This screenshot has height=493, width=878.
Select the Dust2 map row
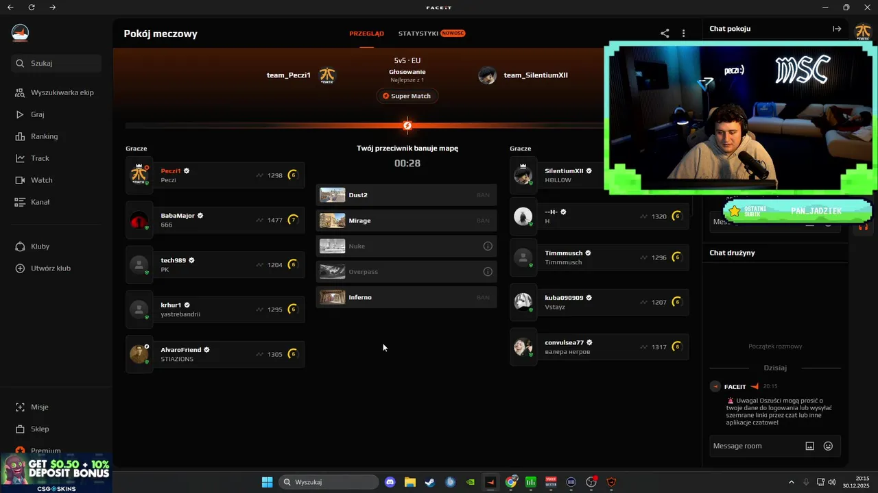(x=406, y=195)
